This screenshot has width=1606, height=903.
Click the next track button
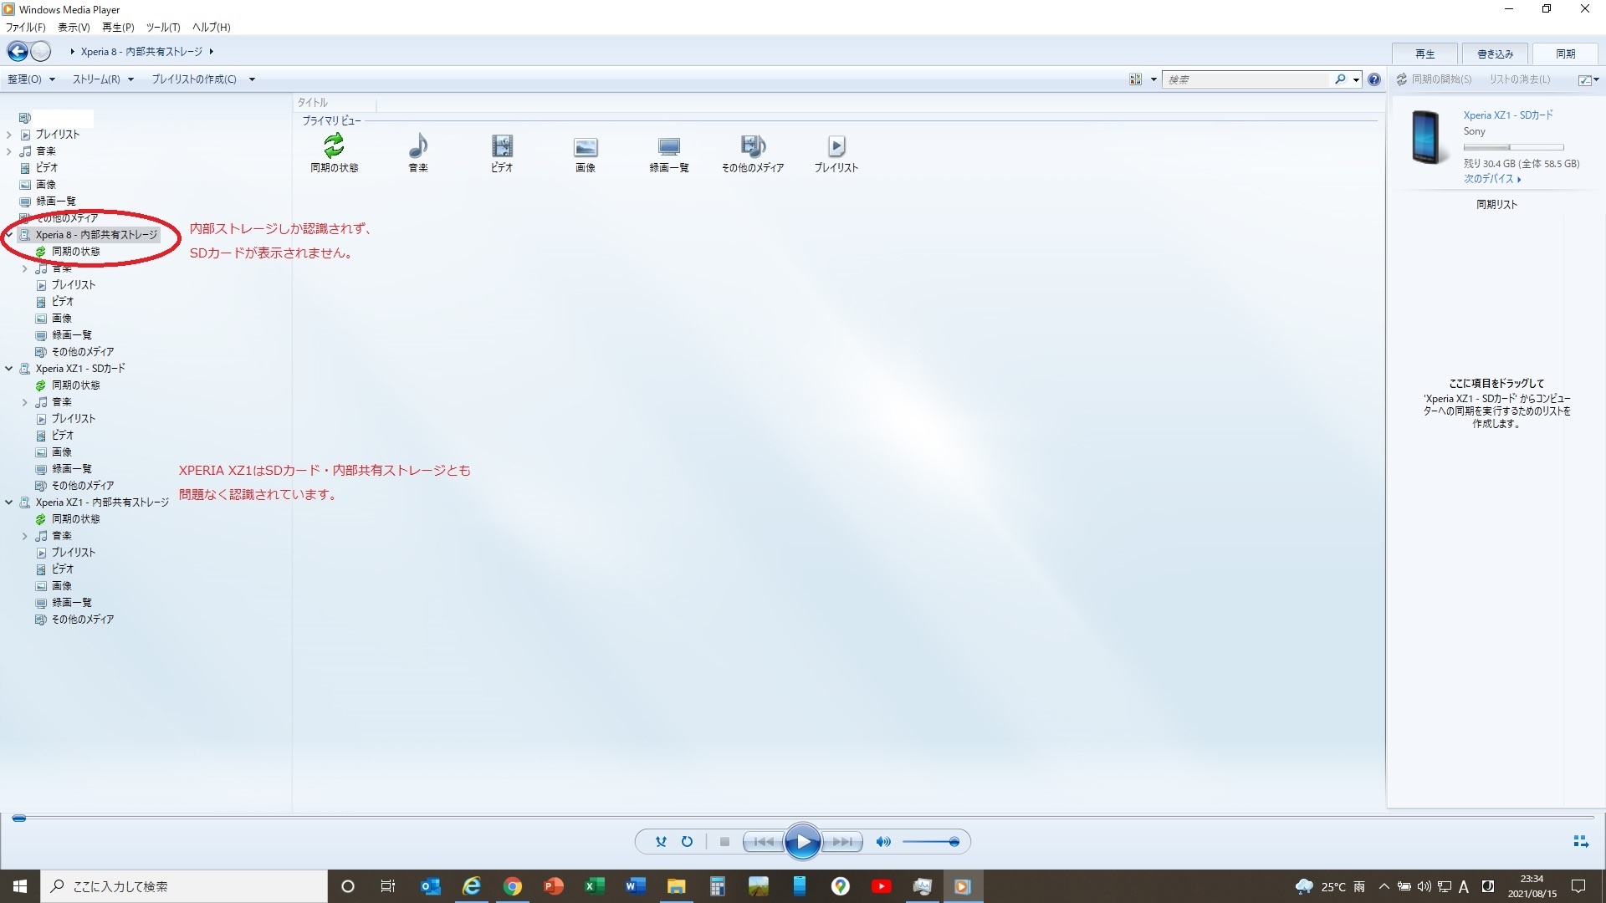pyautogui.click(x=842, y=842)
